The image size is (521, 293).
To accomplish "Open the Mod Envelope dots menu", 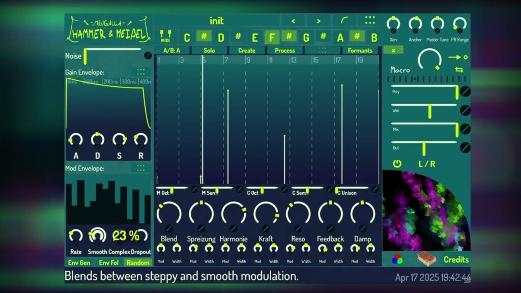I will (141, 168).
